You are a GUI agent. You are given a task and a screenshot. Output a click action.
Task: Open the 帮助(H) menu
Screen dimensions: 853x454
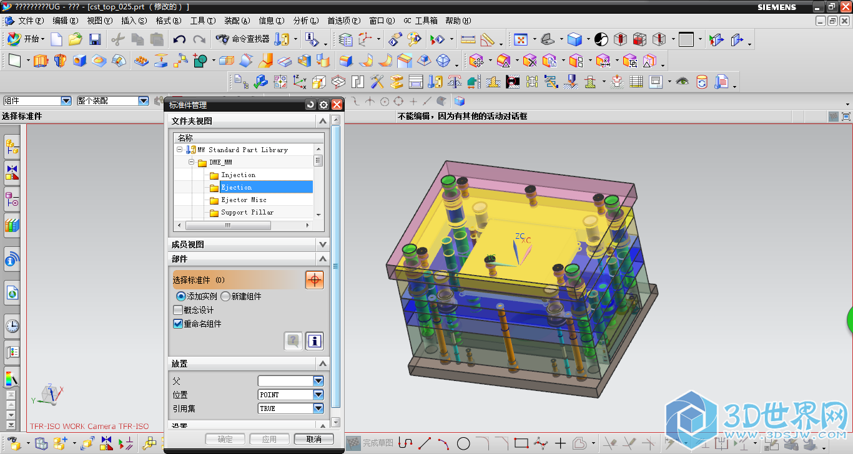458,21
